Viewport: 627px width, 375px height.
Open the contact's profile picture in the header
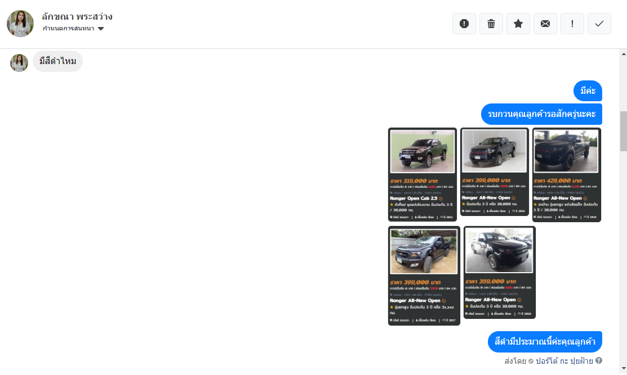[20, 24]
